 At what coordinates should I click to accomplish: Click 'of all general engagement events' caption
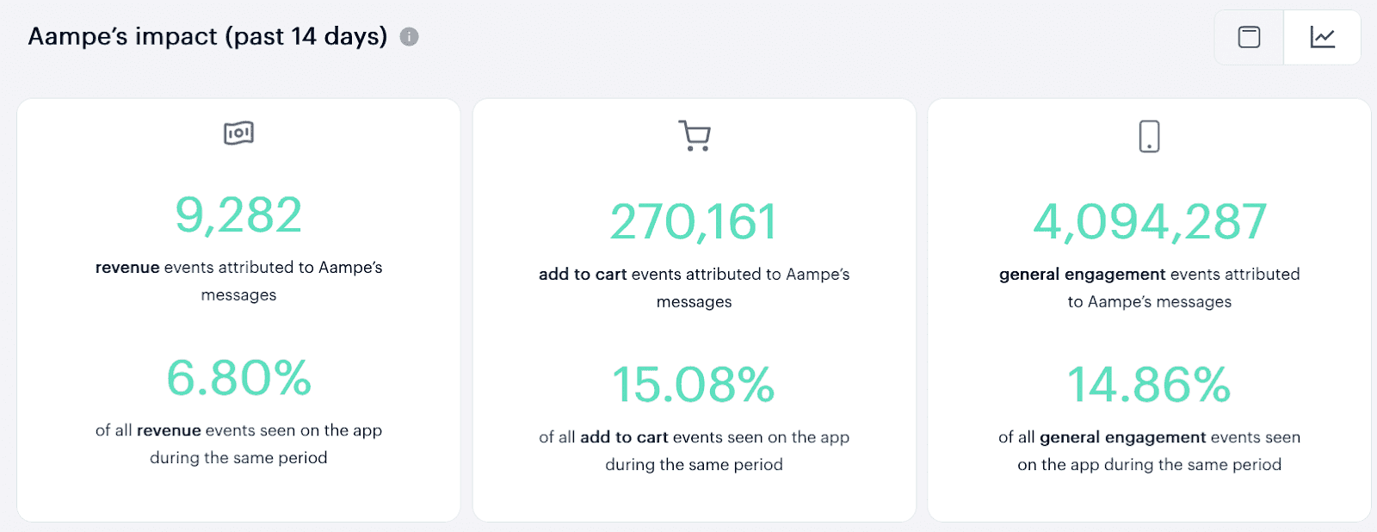point(1150,450)
